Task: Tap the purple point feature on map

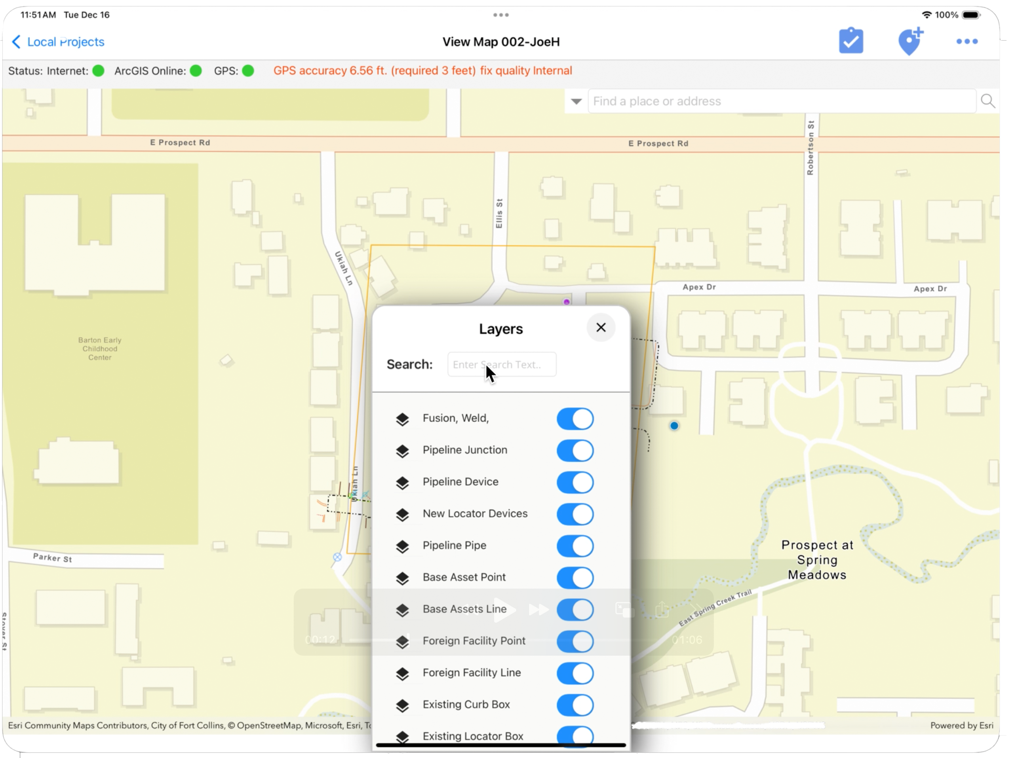Action: pos(566,302)
